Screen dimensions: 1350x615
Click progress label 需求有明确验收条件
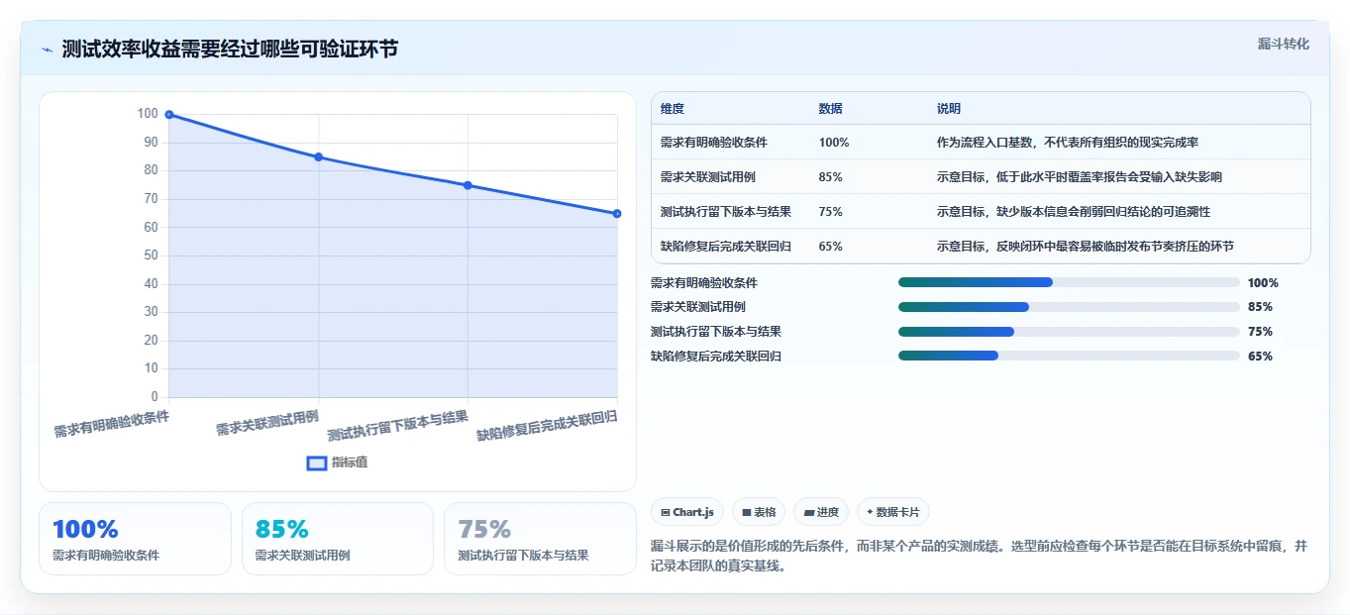point(704,282)
